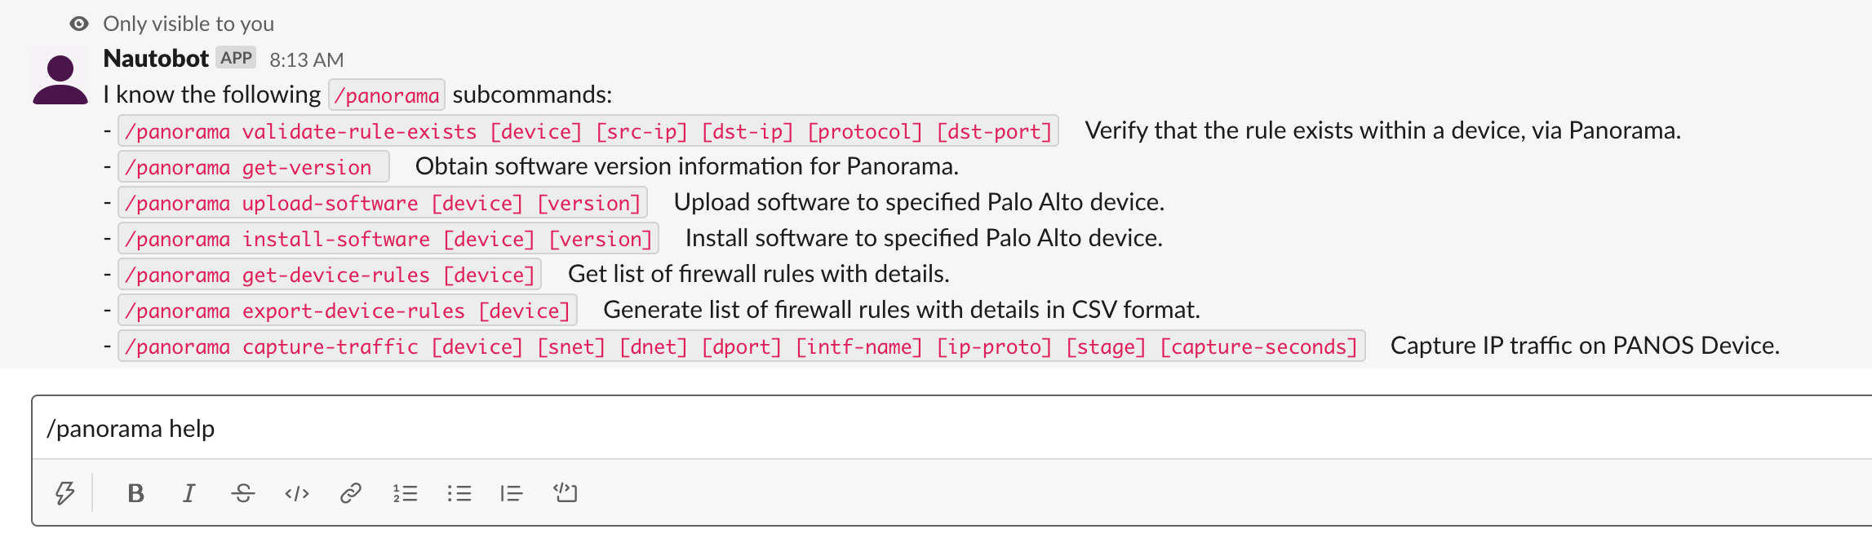The width and height of the screenshot is (1872, 538).
Task: Toggle bold formatting in composer
Action: (x=135, y=493)
